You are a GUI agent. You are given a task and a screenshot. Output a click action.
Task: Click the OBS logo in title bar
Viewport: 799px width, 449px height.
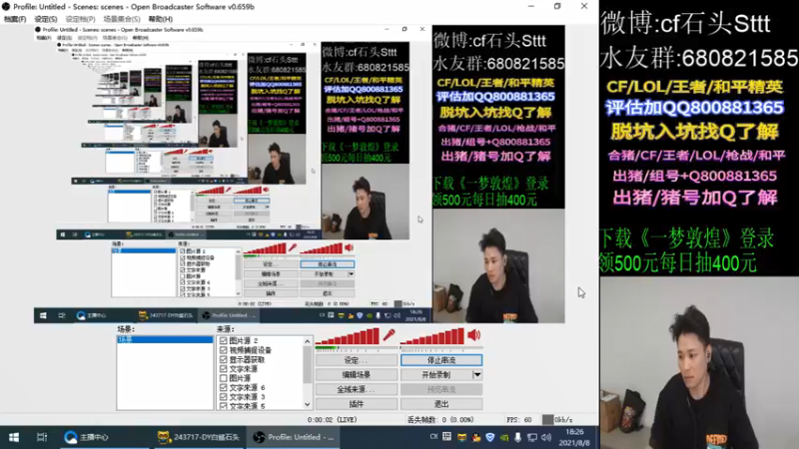tap(6, 7)
